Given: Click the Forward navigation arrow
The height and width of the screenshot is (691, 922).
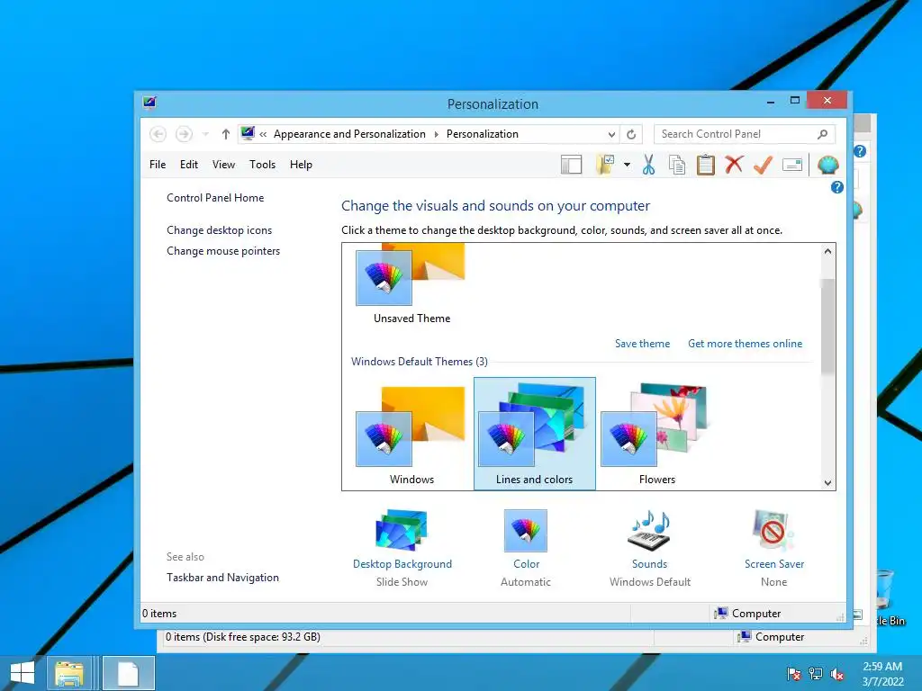Looking at the screenshot, I should (184, 134).
